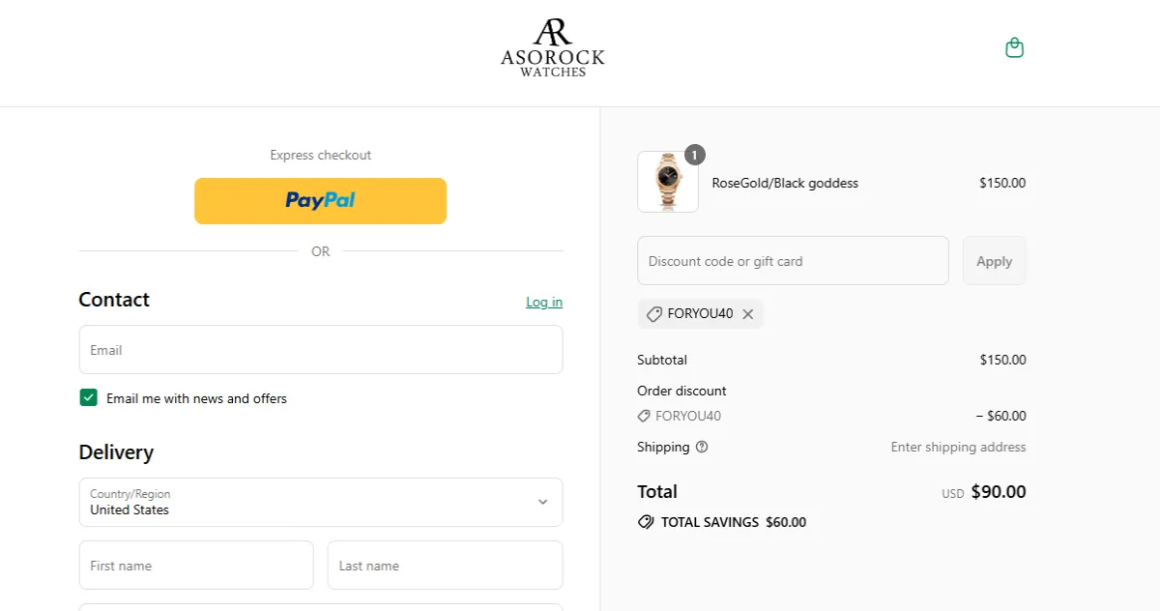This screenshot has height=611, width=1160.
Task: Click the tag icon next to FORYOU40 discount line
Action: (x=643, y=416)
